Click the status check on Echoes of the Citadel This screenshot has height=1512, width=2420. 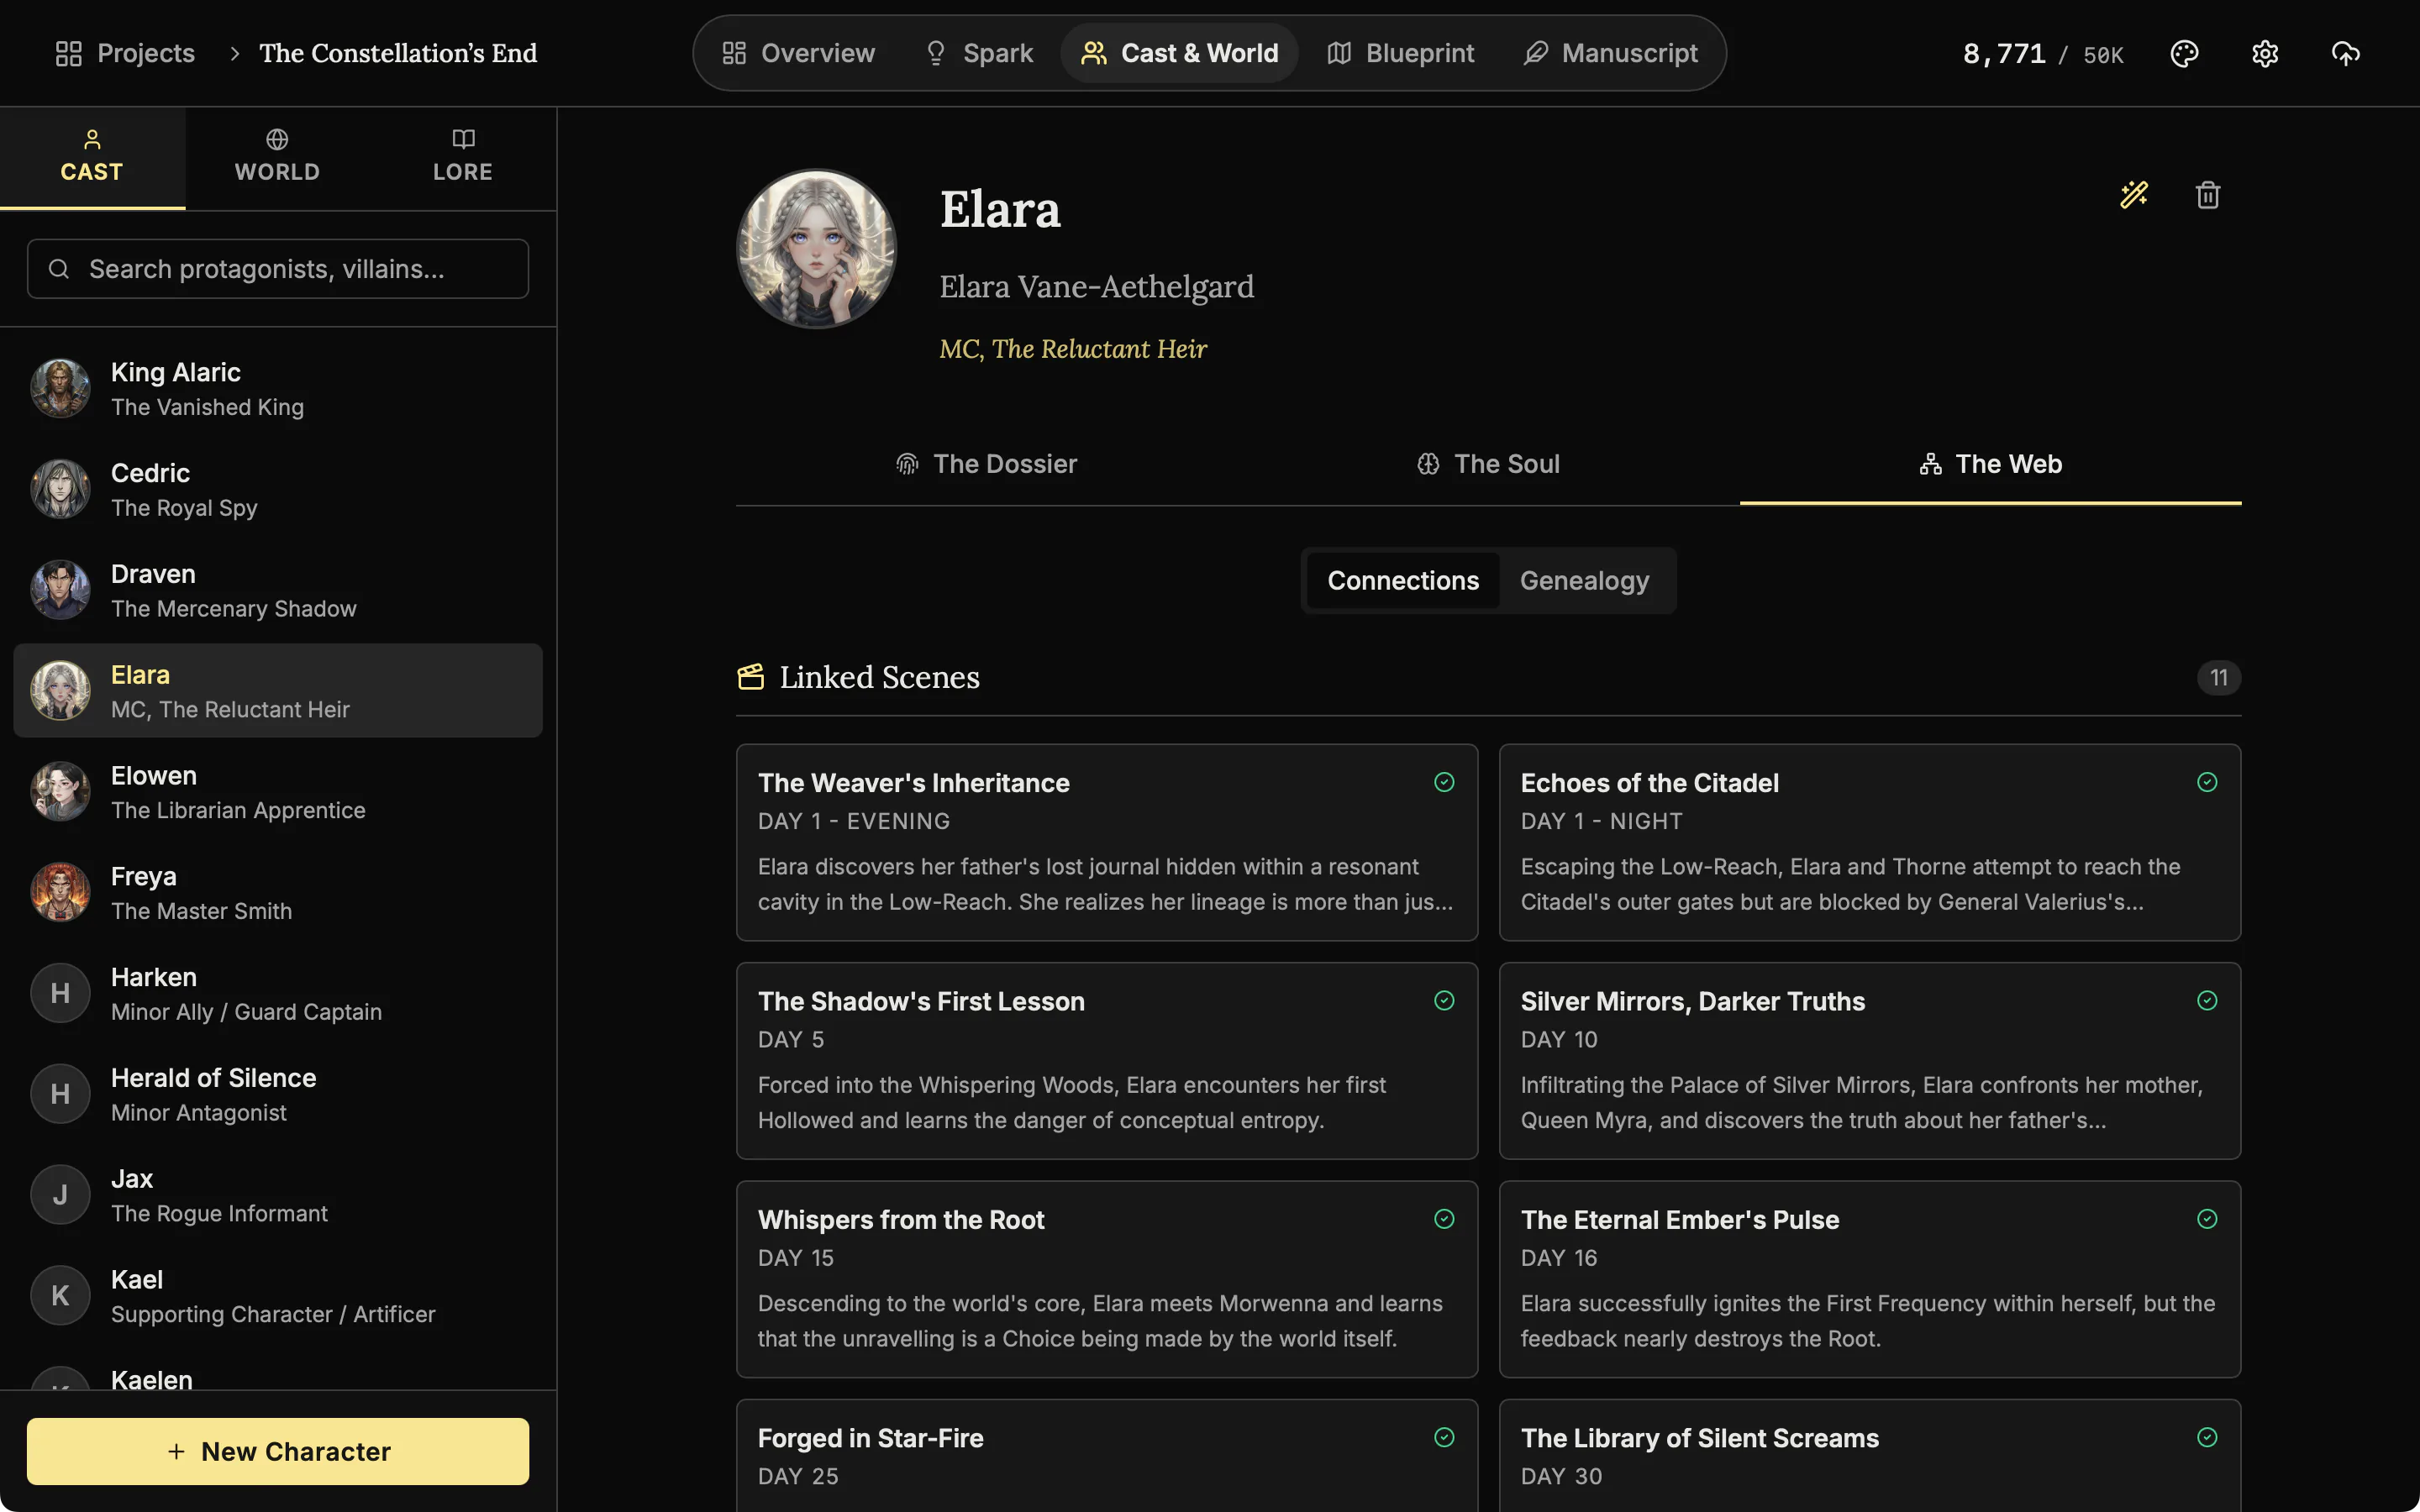click(2207, 782)
